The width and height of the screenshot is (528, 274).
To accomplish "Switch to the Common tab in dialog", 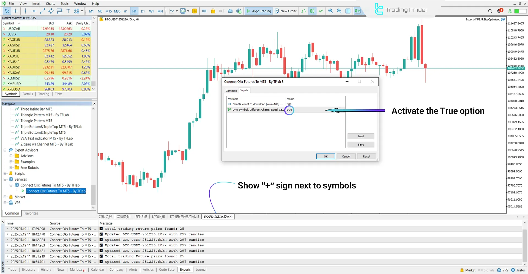I will [231, 91].
